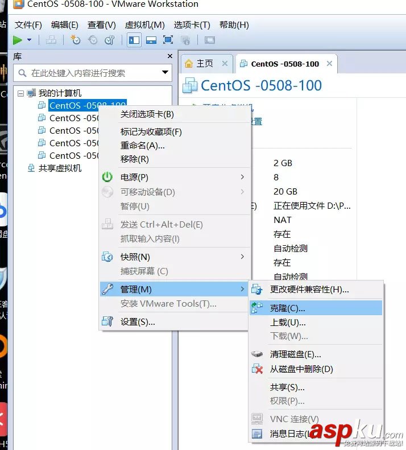Toggle the library sidebar view icon
This screenshot has width=406, height=450.
click(x=134, y=40)
